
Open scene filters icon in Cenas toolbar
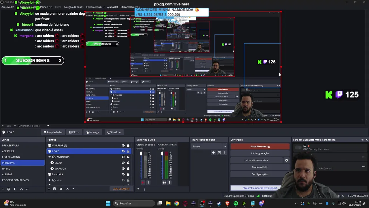point(15,189)
